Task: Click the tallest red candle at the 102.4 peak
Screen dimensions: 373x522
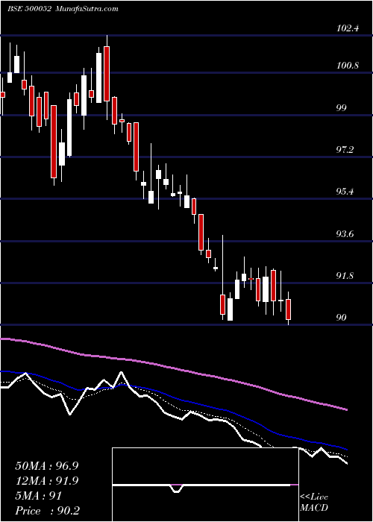Action: 107,74
